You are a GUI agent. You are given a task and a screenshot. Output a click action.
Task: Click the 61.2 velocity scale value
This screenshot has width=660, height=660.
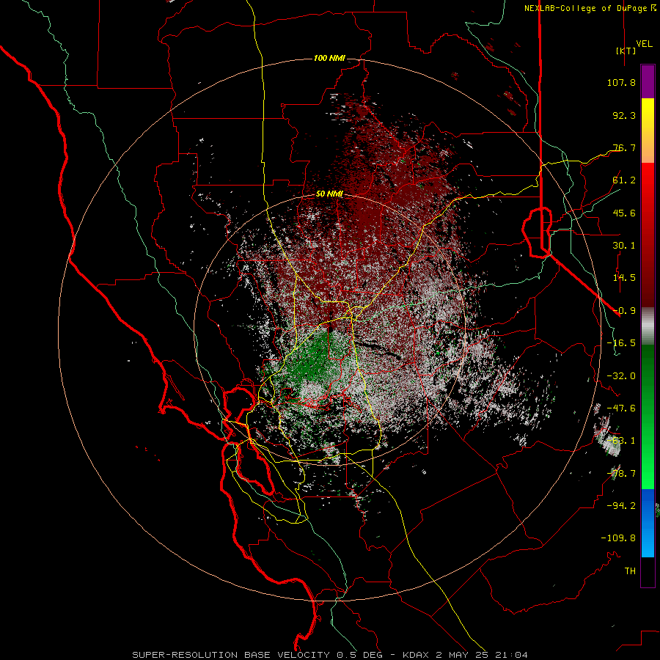coord(624,180)
